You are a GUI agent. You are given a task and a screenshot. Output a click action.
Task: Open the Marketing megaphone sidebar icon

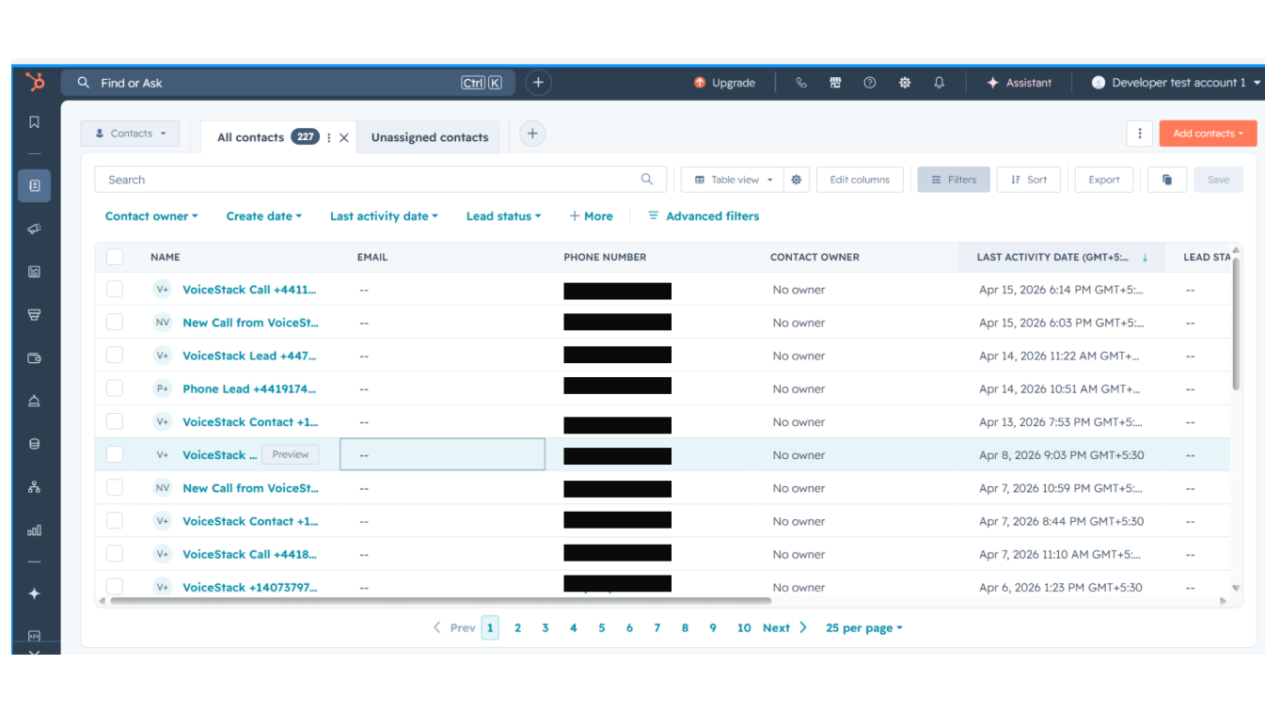pyautogui.click(x=35, y=229)
